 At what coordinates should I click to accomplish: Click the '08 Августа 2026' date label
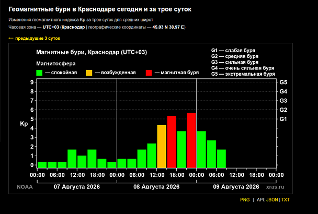[156, 187]
